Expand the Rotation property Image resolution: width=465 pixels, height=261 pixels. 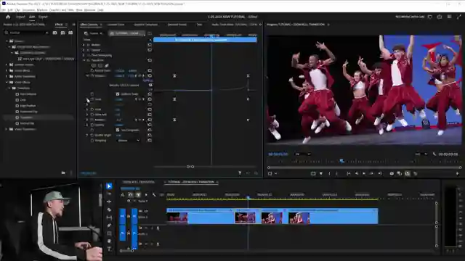(x=87, y=120)
